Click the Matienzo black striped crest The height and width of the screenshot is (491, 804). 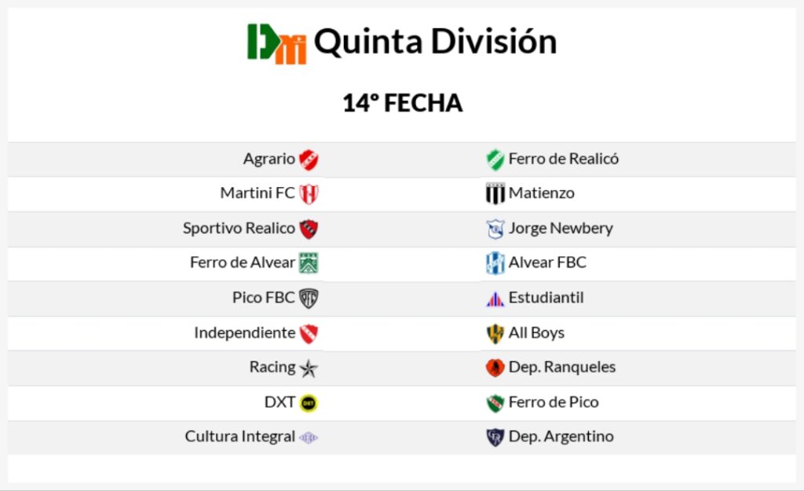[495, 194]
